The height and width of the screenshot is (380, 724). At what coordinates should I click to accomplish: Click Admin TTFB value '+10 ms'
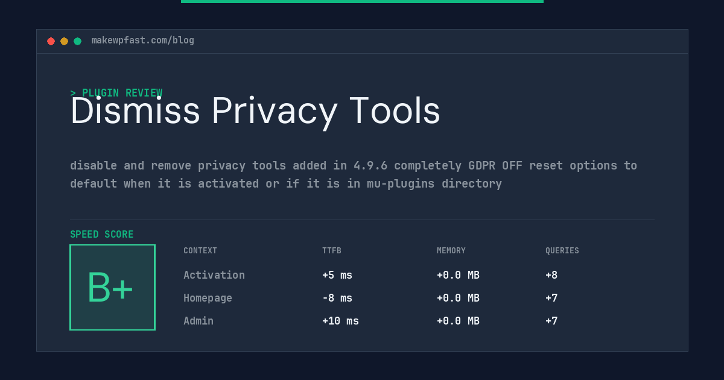pyautogui.click(x=340, y=321)
